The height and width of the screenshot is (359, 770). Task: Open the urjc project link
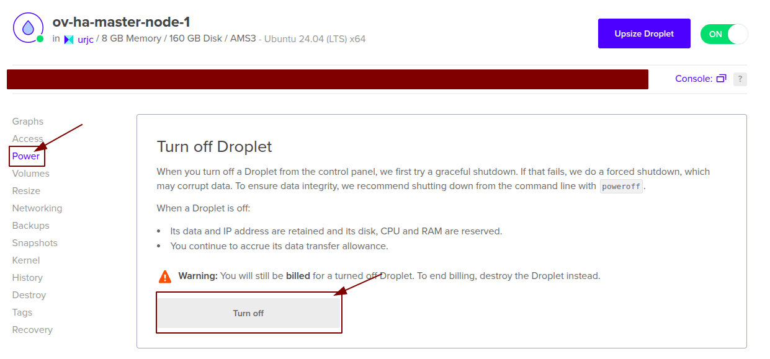[85, 39]
